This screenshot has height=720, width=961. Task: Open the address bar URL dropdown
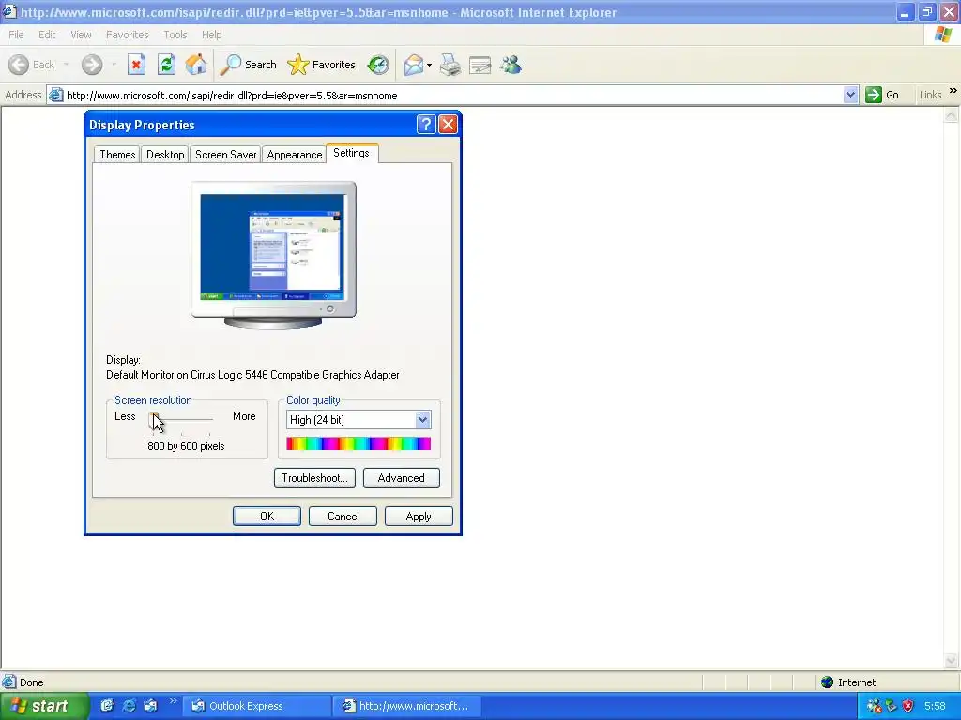850,95
